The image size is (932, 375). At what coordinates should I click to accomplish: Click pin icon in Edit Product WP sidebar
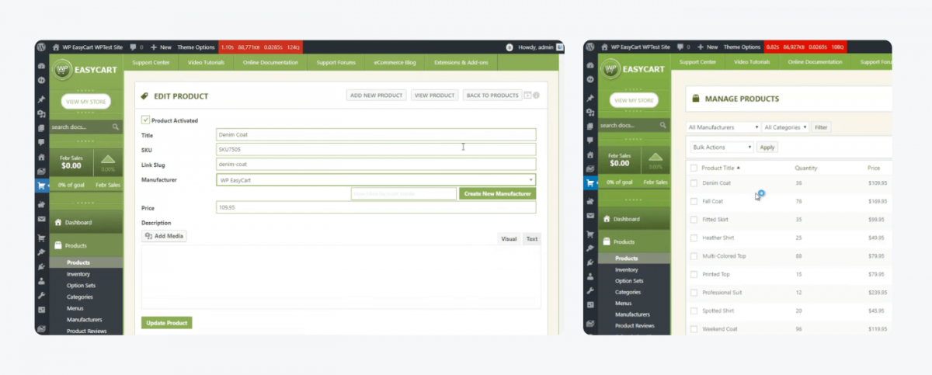pos(42,99)
